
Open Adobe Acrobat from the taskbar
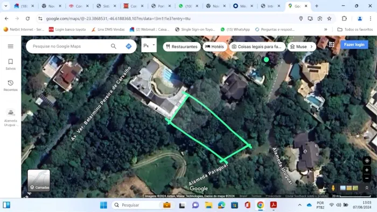pos(274,205)
